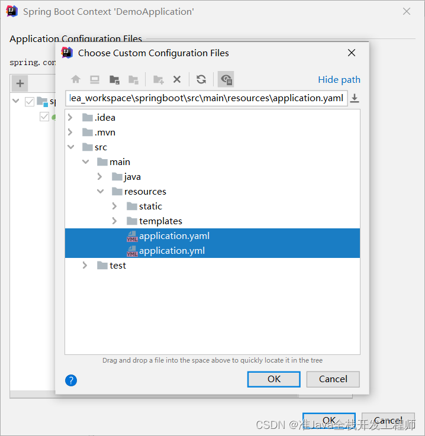Go to the Home directory icon
The height and width of the screenshot is (436, 425).
76,79
